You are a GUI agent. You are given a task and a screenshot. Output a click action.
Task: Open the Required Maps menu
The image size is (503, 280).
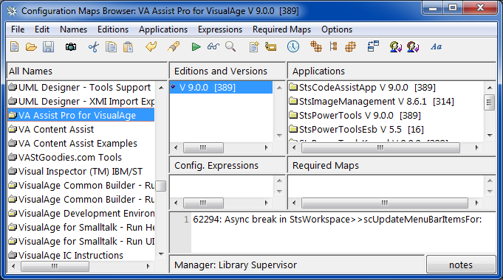pyautogui.click(x=281, y=29)
